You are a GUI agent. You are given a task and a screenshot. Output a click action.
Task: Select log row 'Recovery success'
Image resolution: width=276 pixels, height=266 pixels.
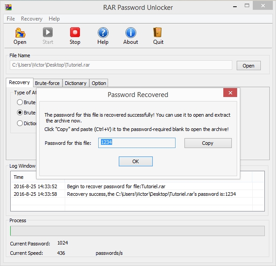click(151, 194)
